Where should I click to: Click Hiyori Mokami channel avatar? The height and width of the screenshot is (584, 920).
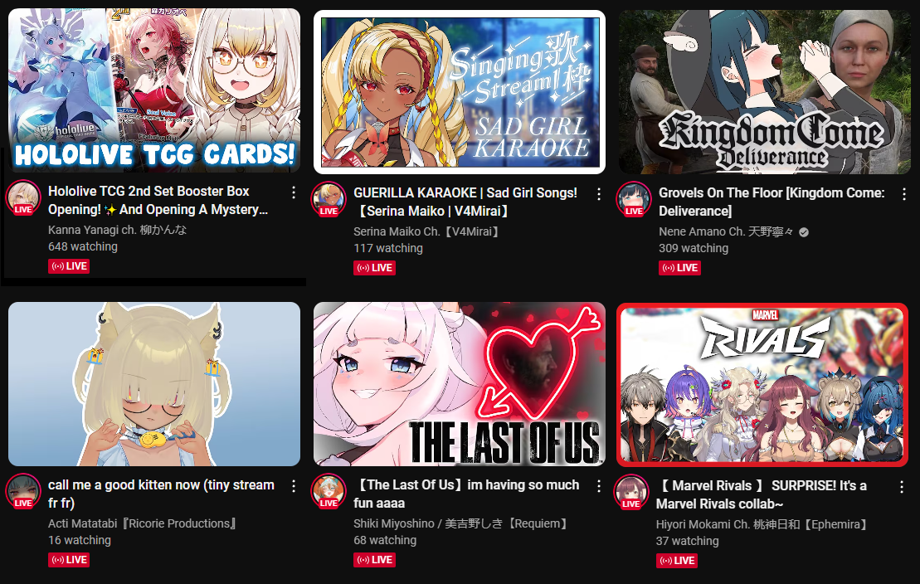(631, 492)
